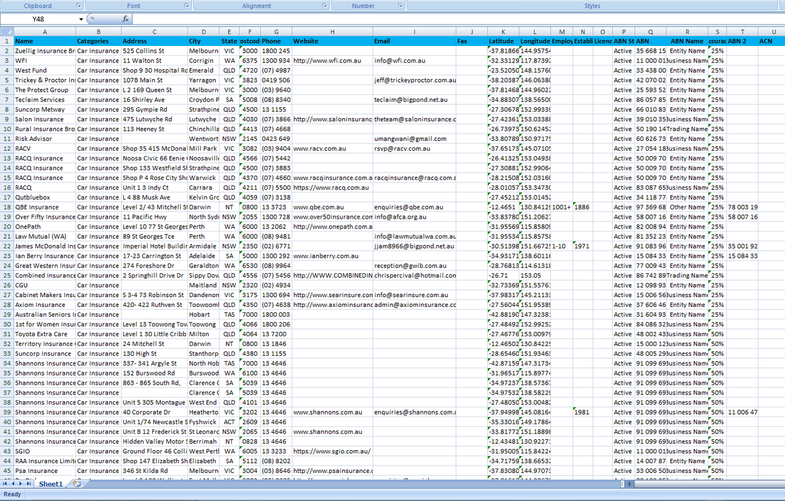Go to last sheet navigation arrow

click(29, 484)
